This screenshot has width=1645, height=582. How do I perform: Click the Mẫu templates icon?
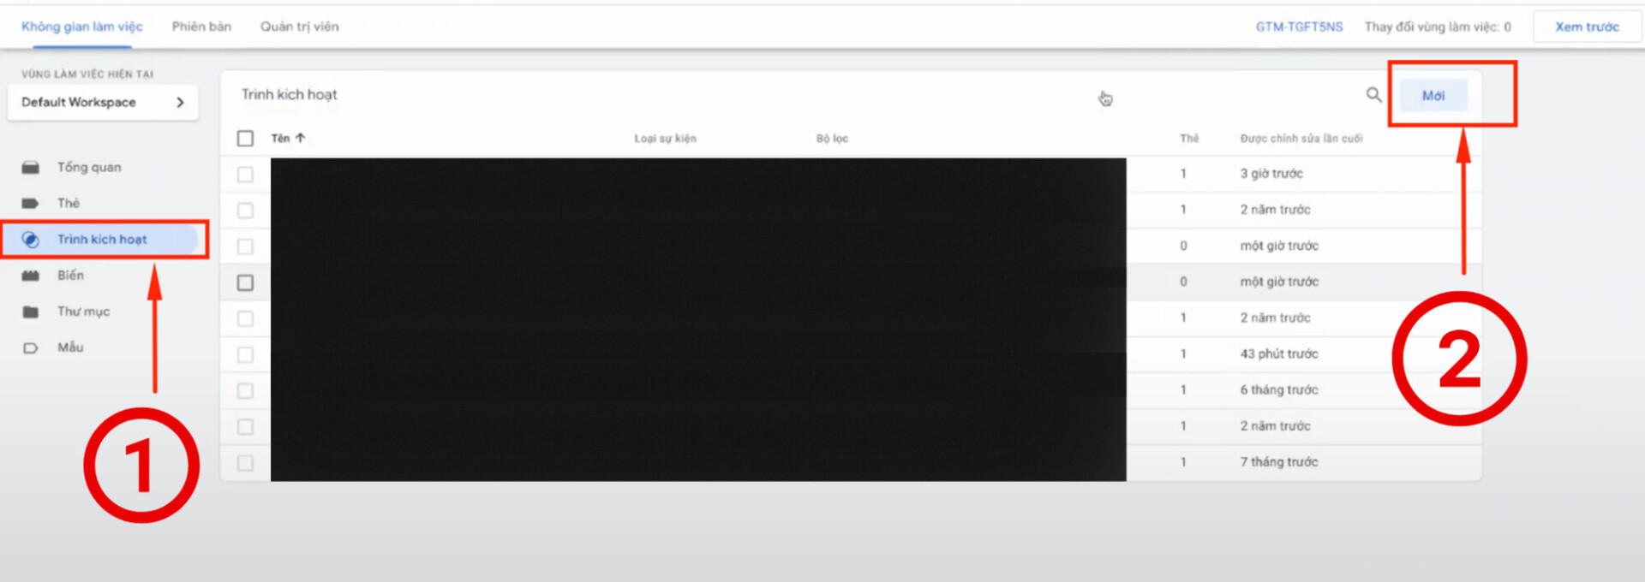coord(31,348)
